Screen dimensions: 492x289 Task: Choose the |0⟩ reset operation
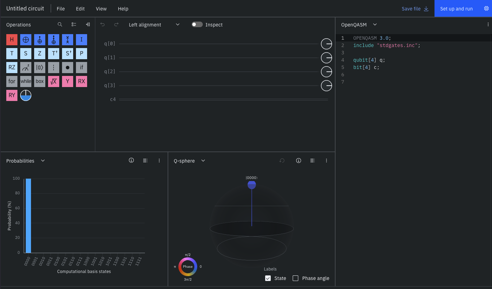pyautogui.click(x=40, y=68)
